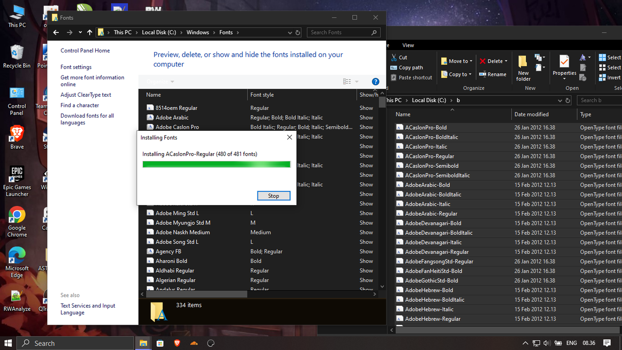Click Paste shortcut in the ribbon
Image resolution: width=622 pixels, height=350 pixels.
pos(411,78)
